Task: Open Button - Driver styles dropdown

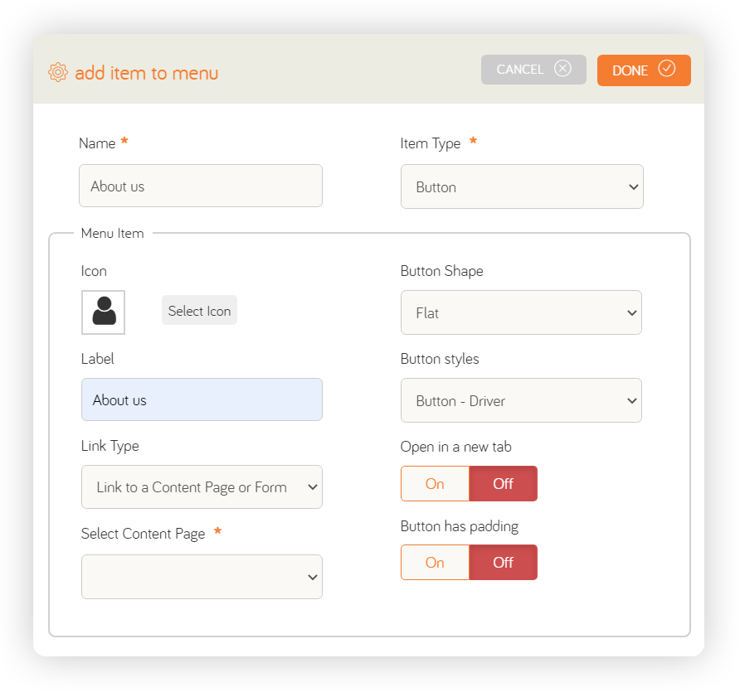Action: pyautogui.click(x=521, y=400)
